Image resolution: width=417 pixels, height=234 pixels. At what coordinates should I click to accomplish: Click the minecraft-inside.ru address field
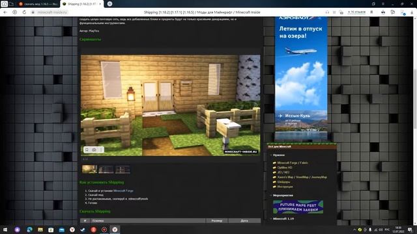(52, 12)
